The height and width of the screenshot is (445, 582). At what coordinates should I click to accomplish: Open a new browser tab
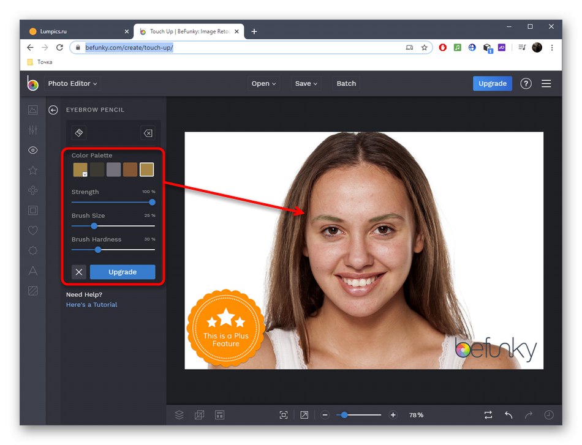(254, 31)
